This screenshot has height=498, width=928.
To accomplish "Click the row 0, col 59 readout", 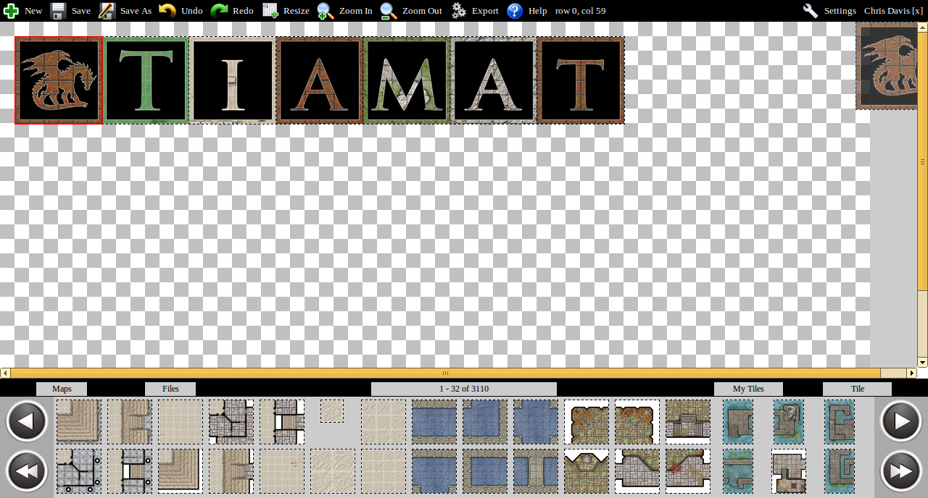I will [580, 11].
